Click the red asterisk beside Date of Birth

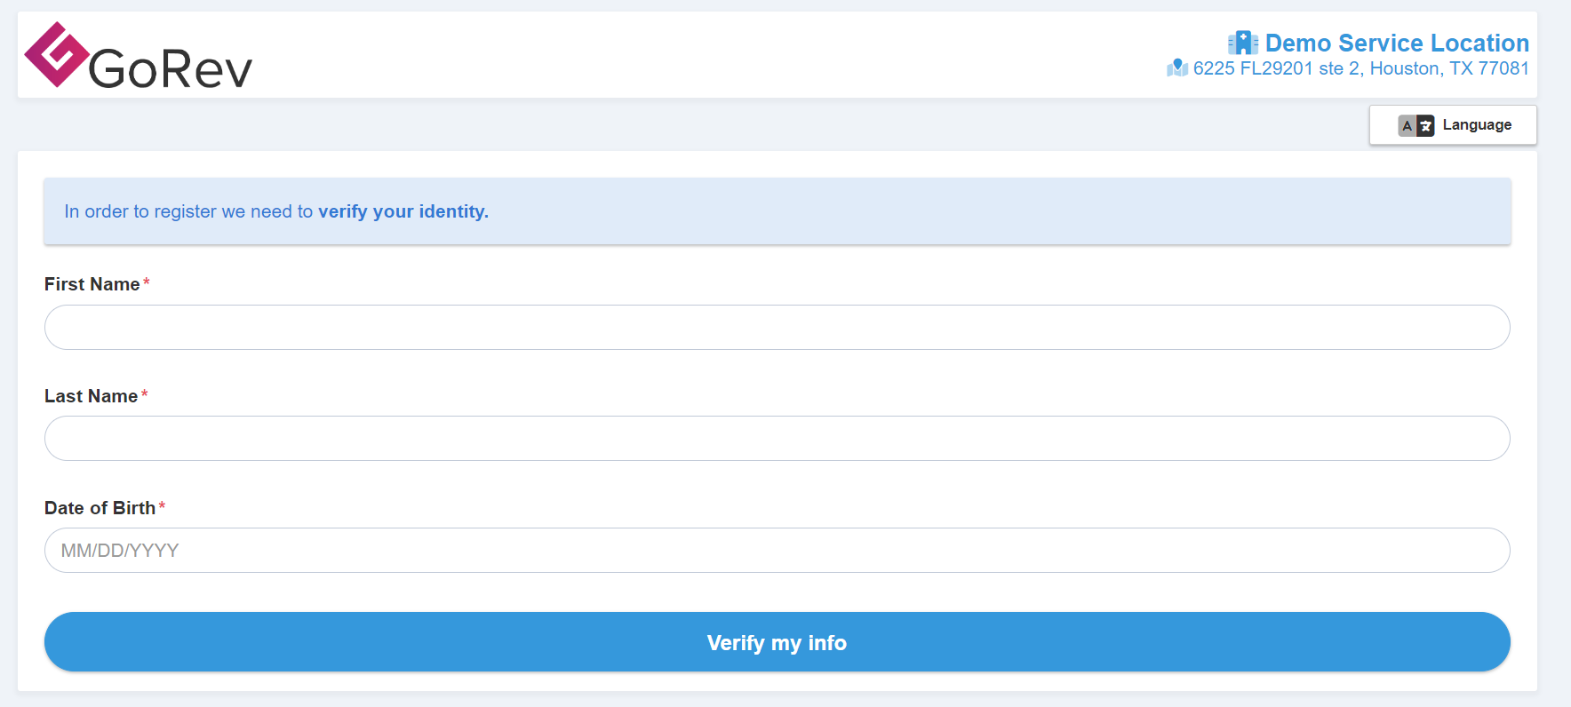click(162, 506)
